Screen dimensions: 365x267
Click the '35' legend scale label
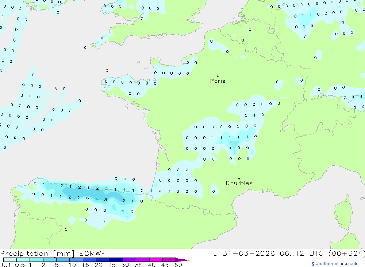coord(138,265)
